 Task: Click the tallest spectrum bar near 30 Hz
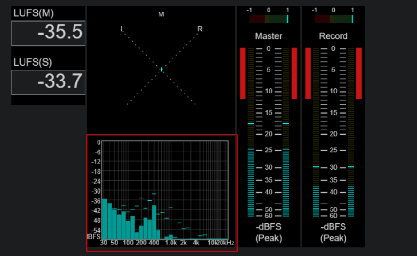[x=105, y=219]
